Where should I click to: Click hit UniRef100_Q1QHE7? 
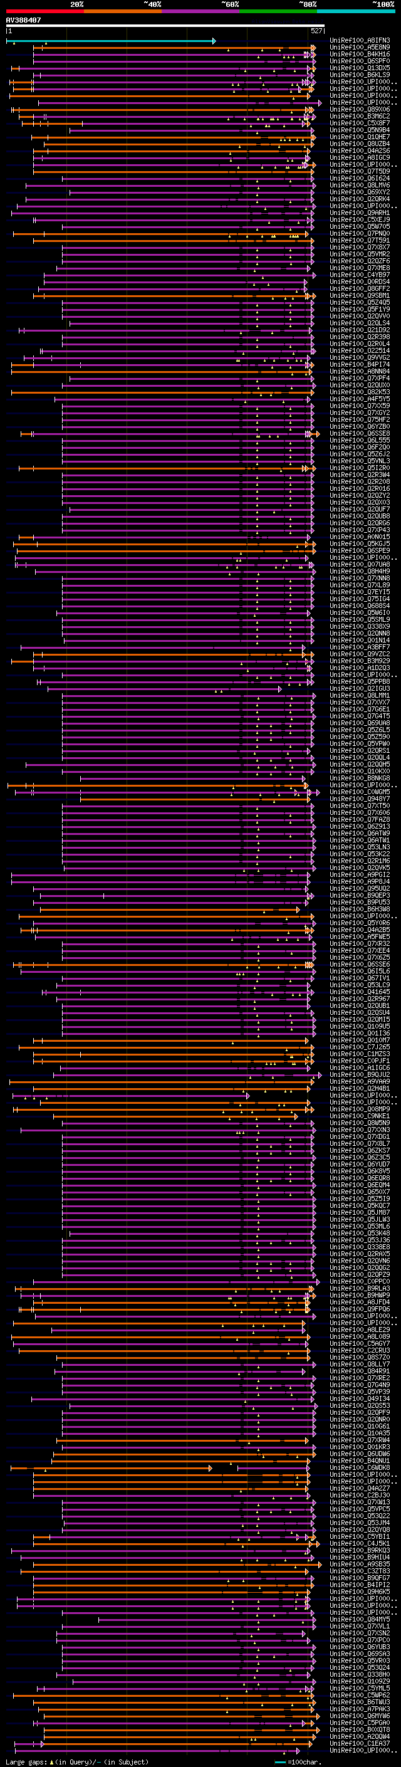pos(360,137)
